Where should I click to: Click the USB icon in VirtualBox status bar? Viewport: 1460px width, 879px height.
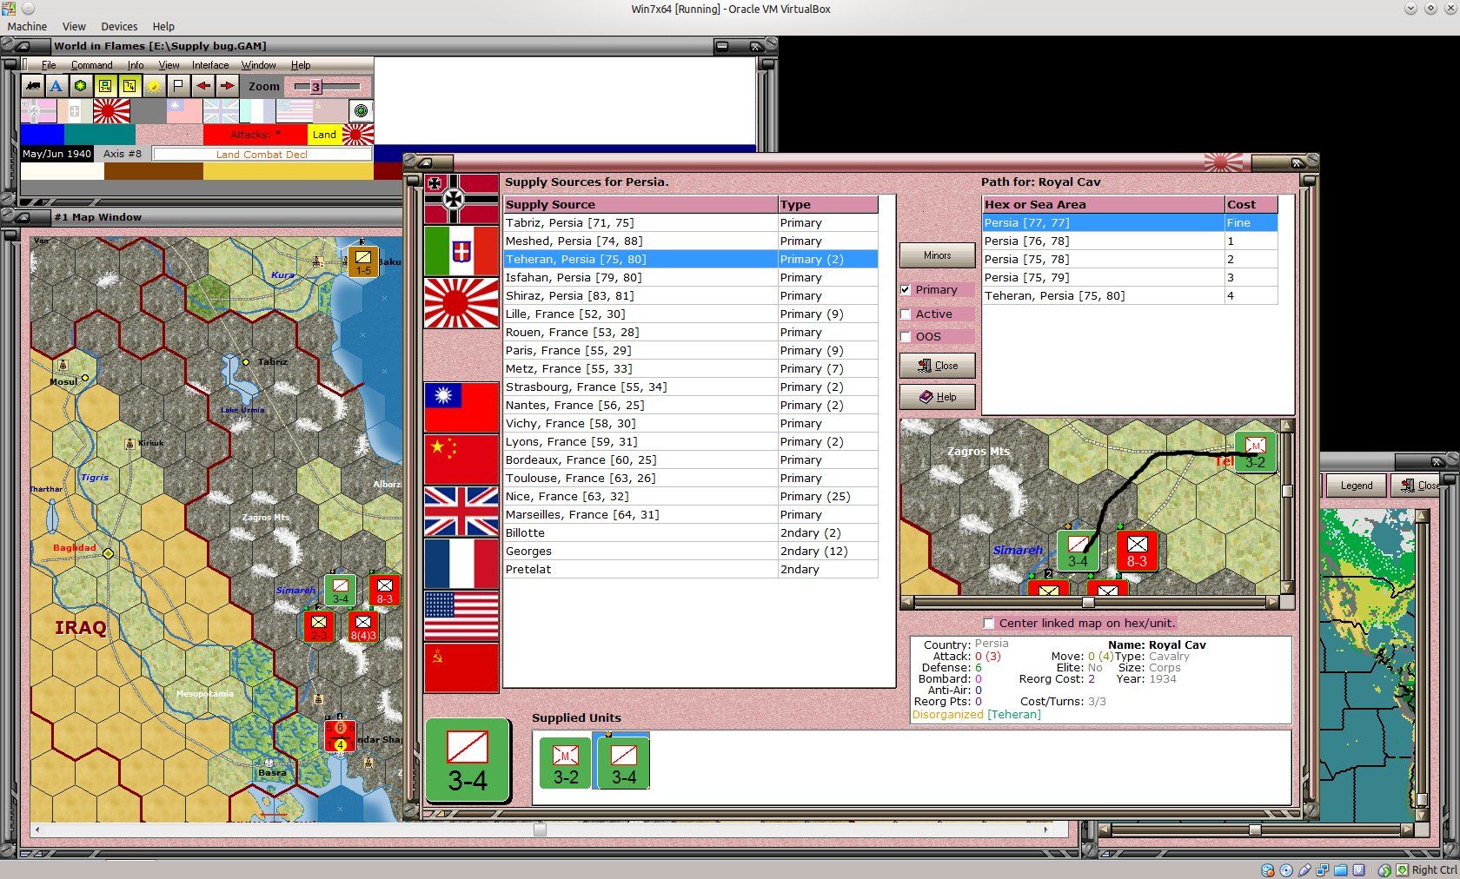[x=1304, y=869]
